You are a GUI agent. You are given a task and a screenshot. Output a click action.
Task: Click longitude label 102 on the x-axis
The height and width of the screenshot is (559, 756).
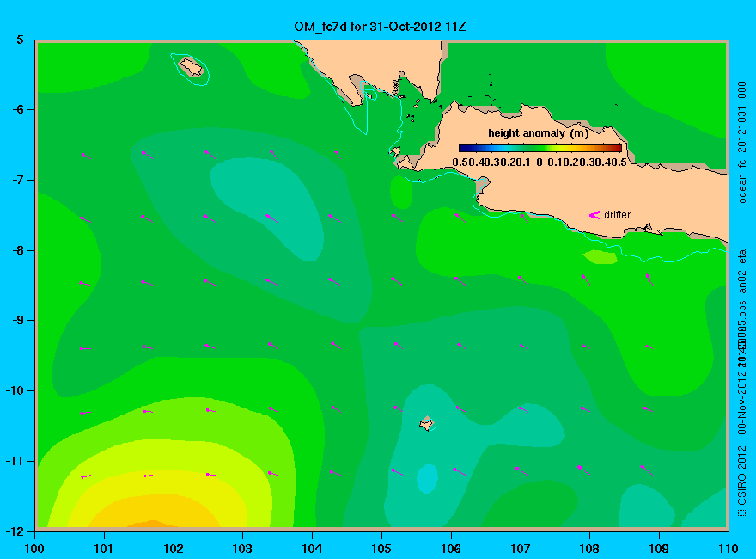[x=173, y=549]
